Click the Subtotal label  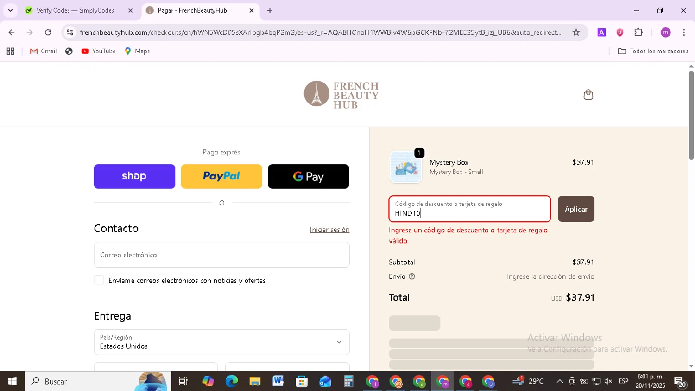pos(402,262)
